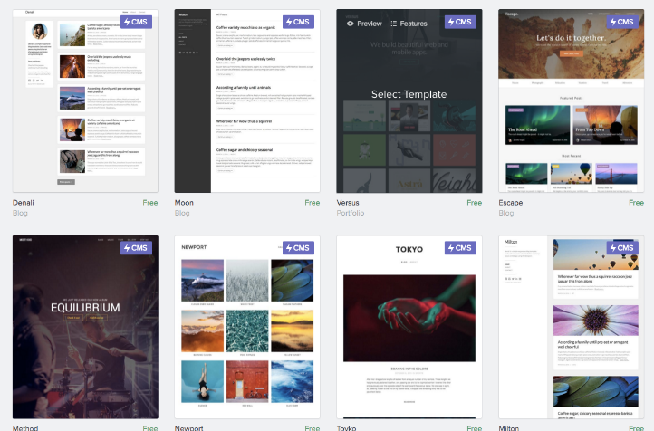Image resolution: width=654 pixels, height=431 pixels.
Task: Click Features on the Versus template
Action: click(409, 24)
